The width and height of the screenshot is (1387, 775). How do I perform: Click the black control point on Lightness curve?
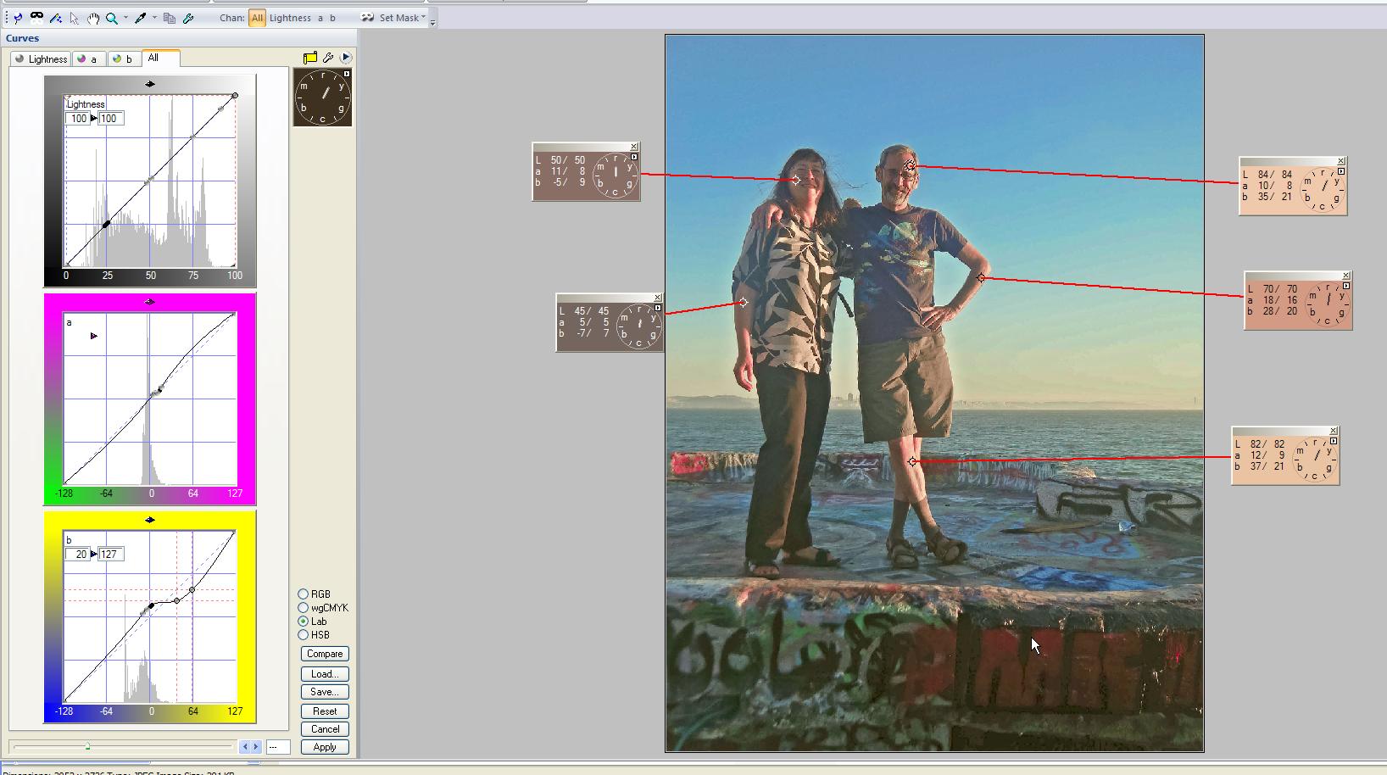(106, 225)
